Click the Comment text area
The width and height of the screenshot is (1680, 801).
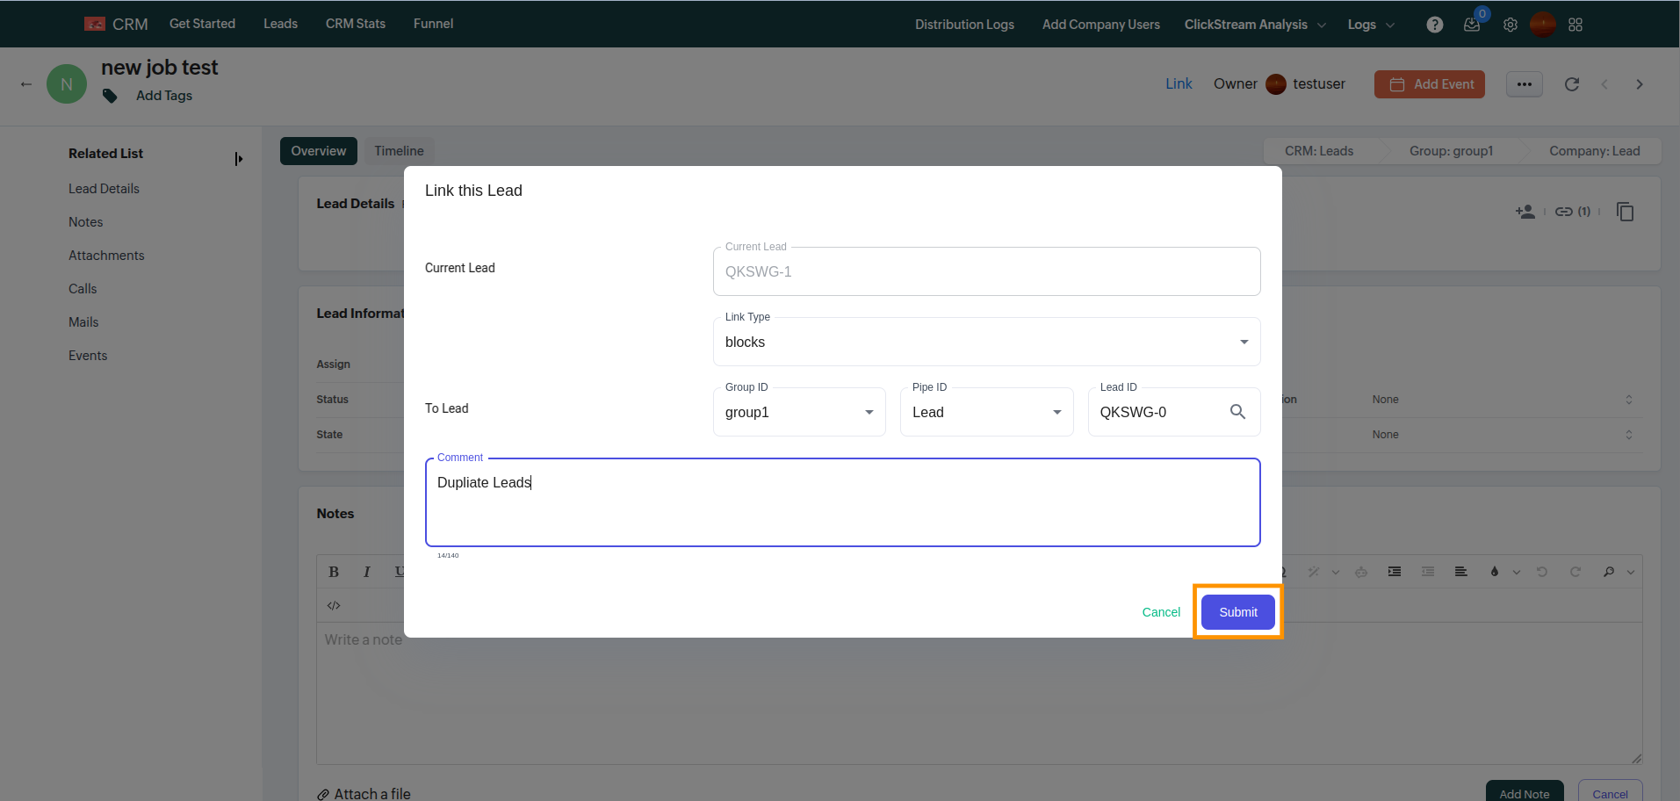click(x=843, y=502)
